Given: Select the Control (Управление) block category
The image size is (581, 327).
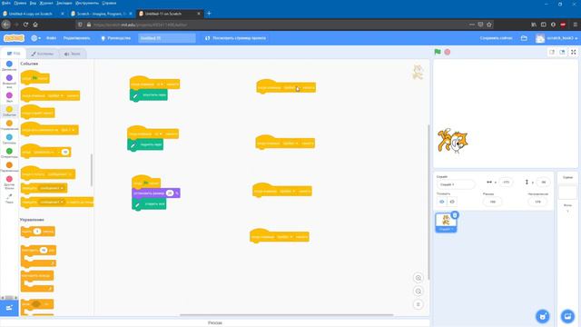Looking at the screenshot, I should coord(9,125).
